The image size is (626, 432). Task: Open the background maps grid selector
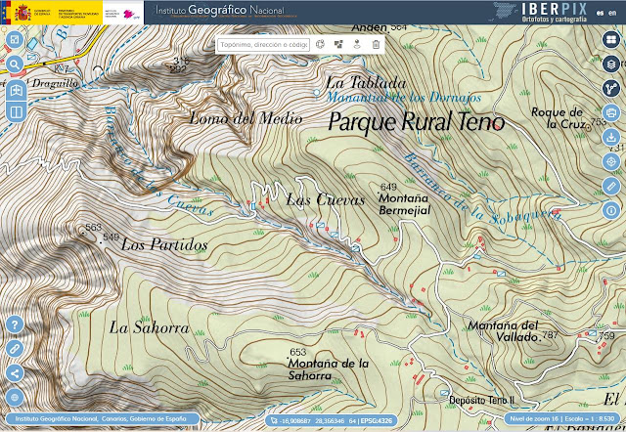[x=610, y=39]
